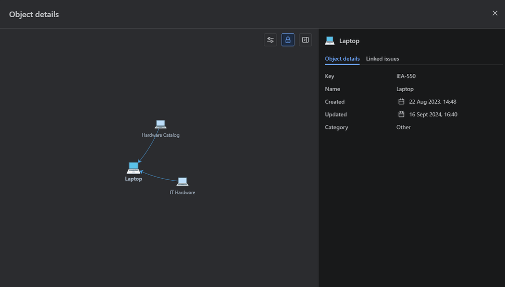Click the Object details dialog title
This screenshot has width=505, height=287.
point(34,14)
